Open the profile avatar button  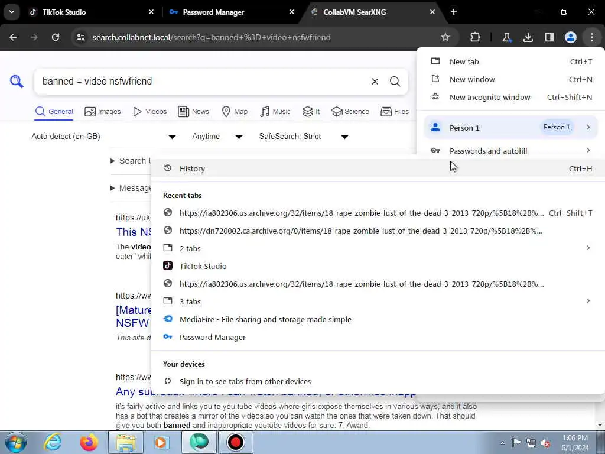coord(571,37)
